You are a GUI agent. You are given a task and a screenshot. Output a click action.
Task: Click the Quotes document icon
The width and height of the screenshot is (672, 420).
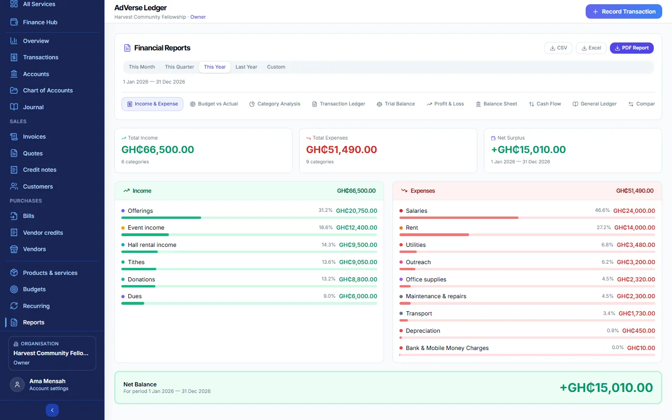[x=14, y=153]
